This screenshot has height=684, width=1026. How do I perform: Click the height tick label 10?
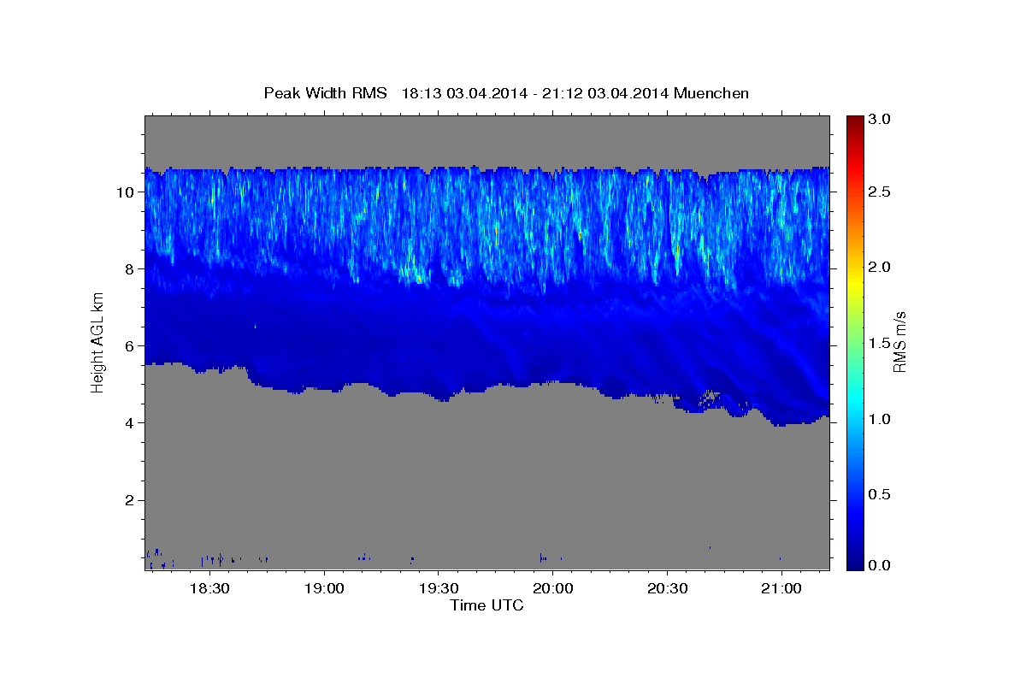[125, 192]
